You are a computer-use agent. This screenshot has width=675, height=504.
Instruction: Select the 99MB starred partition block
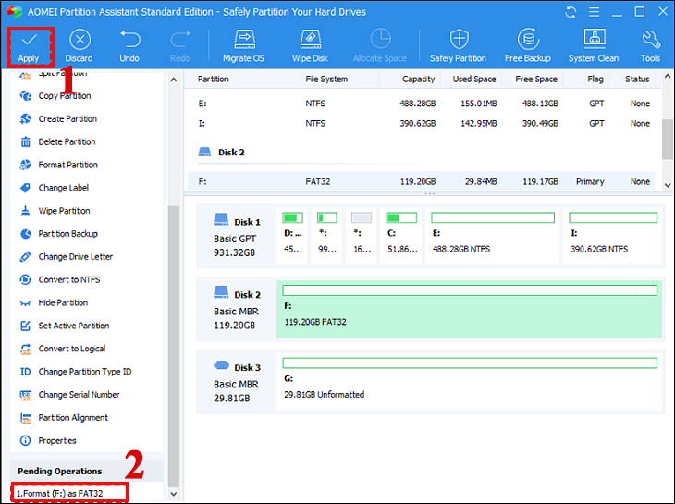[x=326, y=236]
